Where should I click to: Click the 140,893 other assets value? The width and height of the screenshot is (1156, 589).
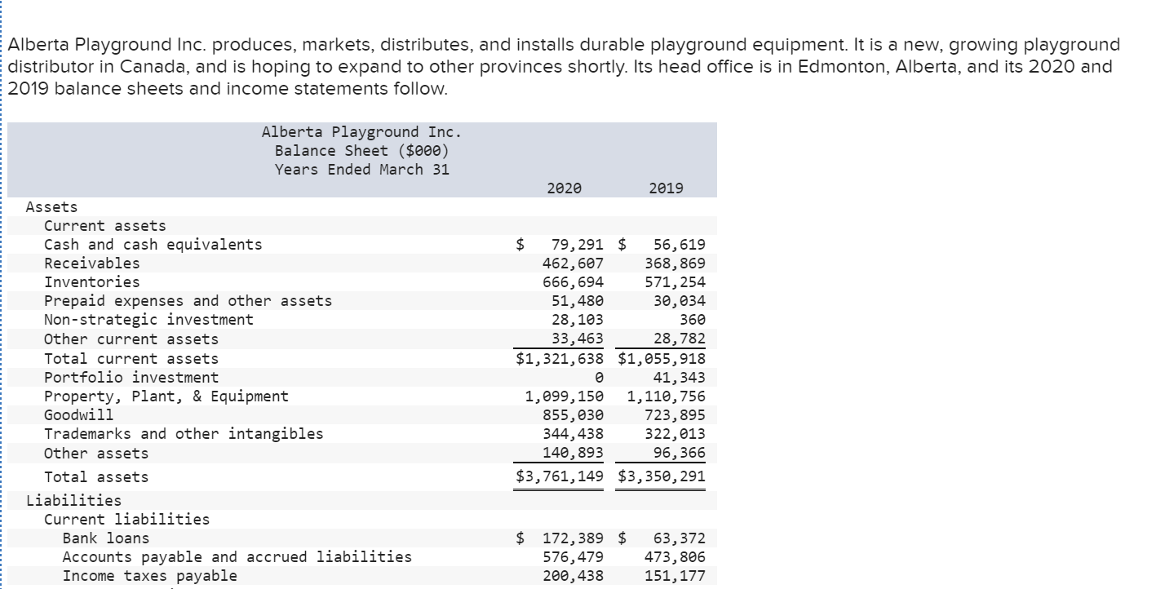pyautogui.click(x=574, y=454)
